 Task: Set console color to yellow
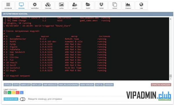(14, 93)
